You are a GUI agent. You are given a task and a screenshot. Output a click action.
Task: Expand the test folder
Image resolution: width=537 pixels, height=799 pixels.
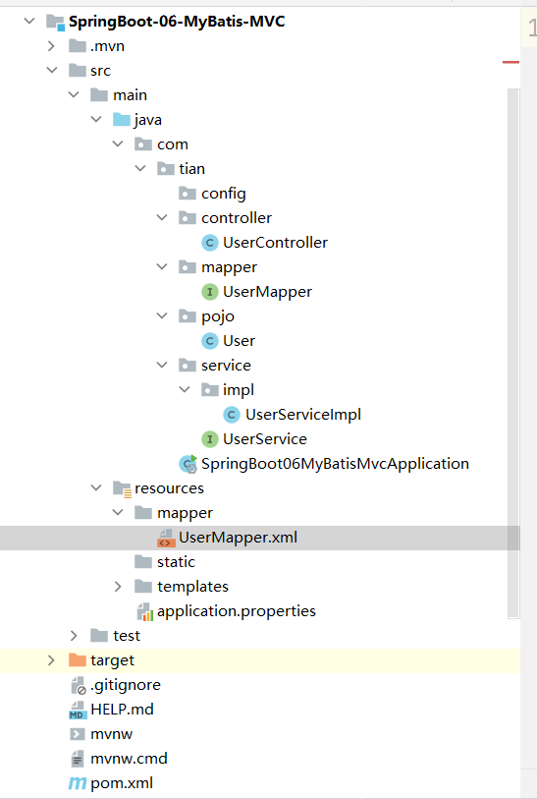click(x=74, y=636)
